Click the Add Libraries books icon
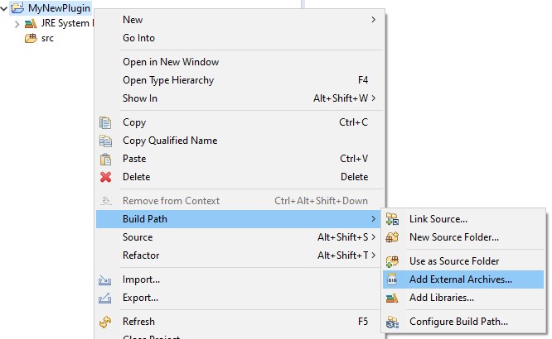Image resolution: width=552 pixels, height=339 pixels. [x=393, y=298]
